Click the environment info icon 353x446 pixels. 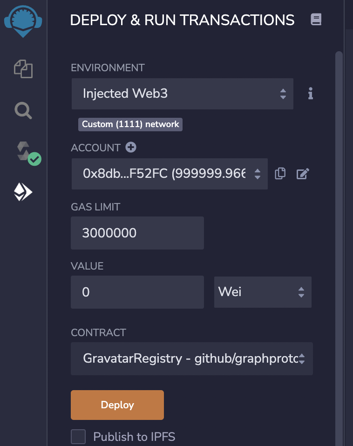311,93
